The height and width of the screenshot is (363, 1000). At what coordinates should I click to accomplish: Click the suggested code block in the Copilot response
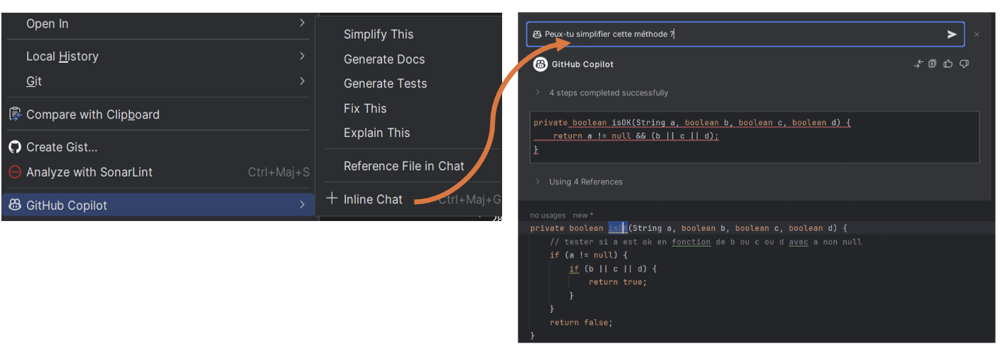click(x=754, y=137)
